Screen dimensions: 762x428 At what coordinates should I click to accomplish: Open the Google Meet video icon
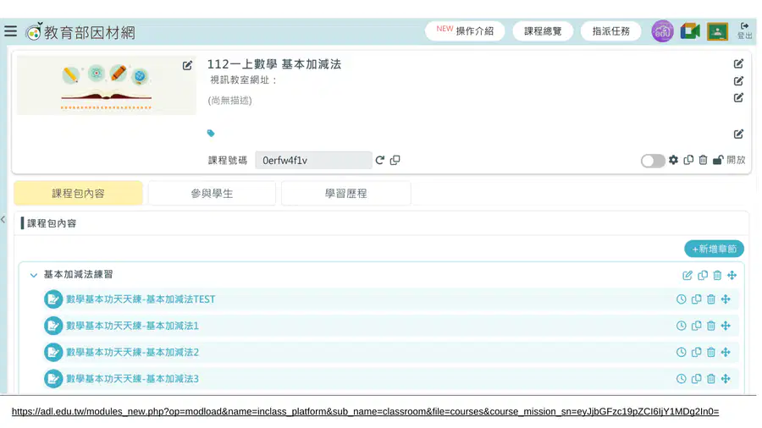(690, 31)
